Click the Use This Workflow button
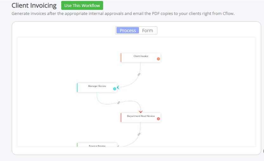The height and width of the screenshot is (161, 264). click(x=82, y=5)
